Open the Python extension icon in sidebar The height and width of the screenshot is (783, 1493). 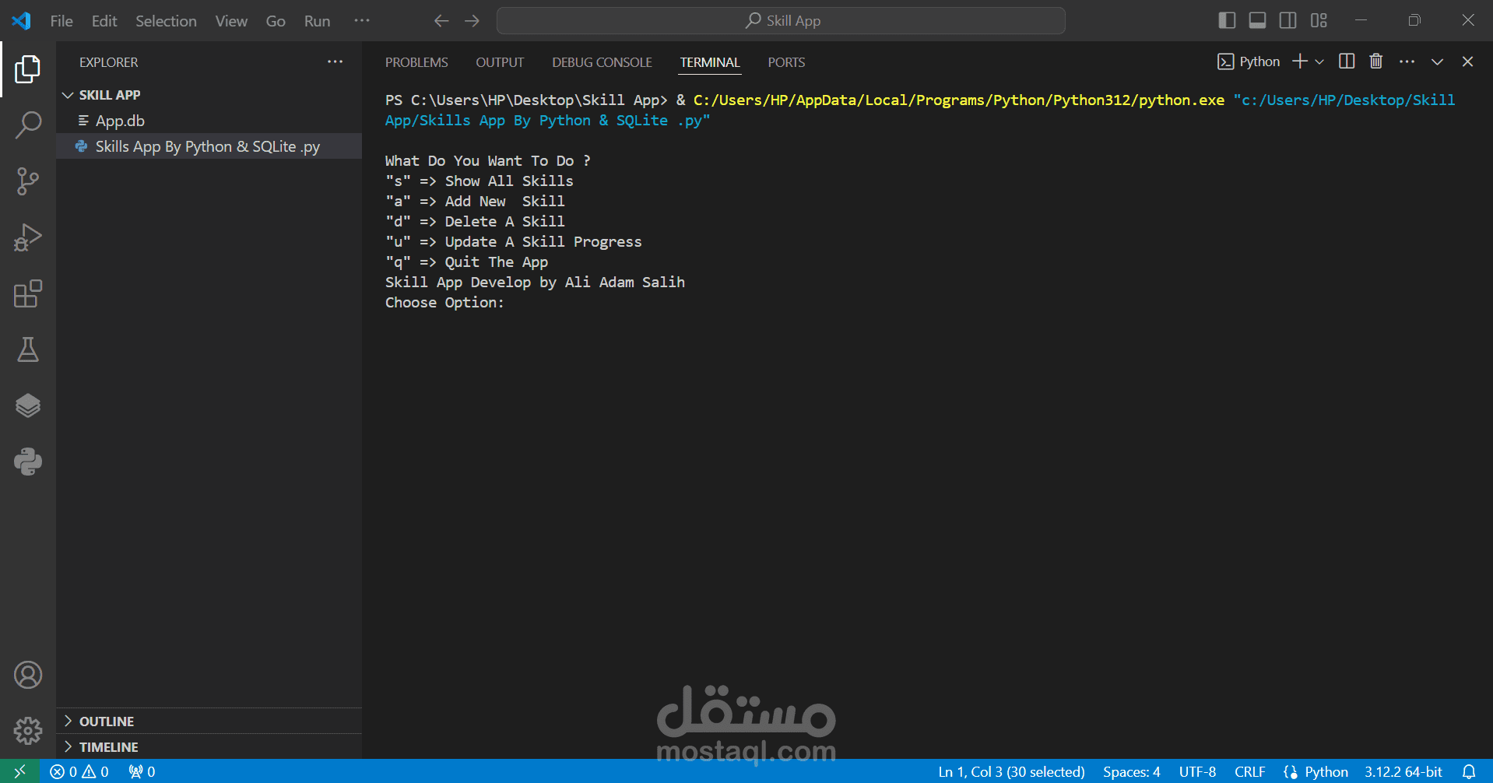(28, 462)
